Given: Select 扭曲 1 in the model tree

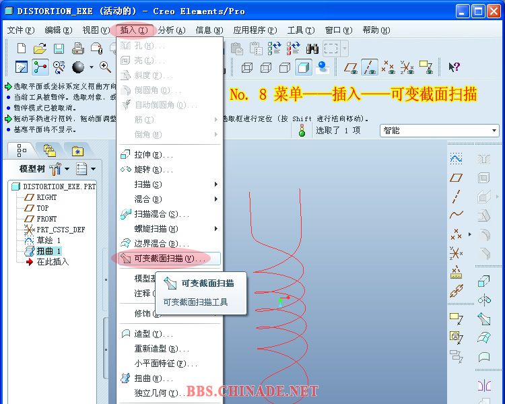Looking at the screenshot, I should [48, 251].
